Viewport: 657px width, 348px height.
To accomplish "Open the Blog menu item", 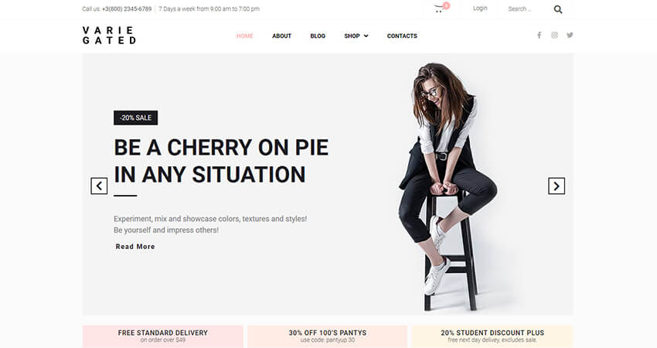I will (x=318, y=36).
